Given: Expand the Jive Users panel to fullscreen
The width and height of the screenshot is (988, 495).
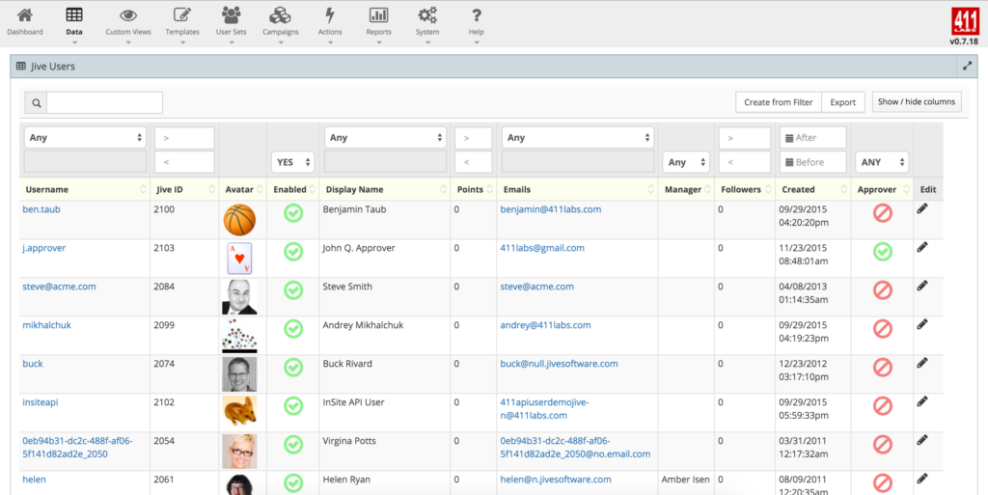Looking at the screenshot, I should (x=967, y=67).
